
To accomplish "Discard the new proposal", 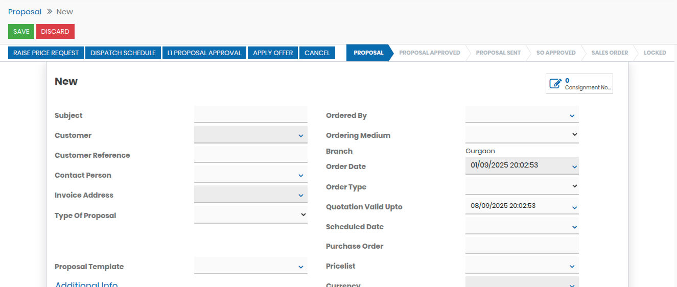I will point(55,32).
